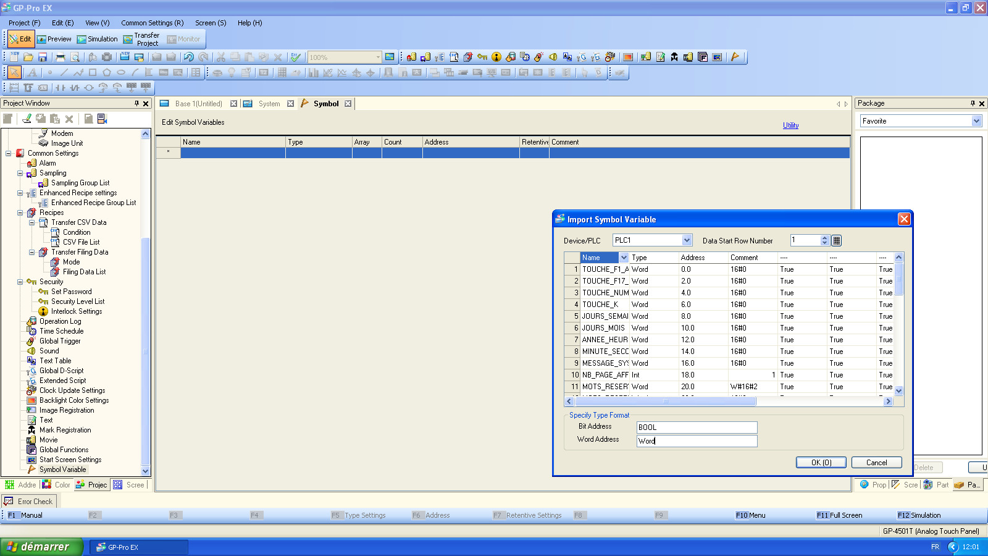
Task: Open the Sound settings speaker icon
Action: coord(553,57)
